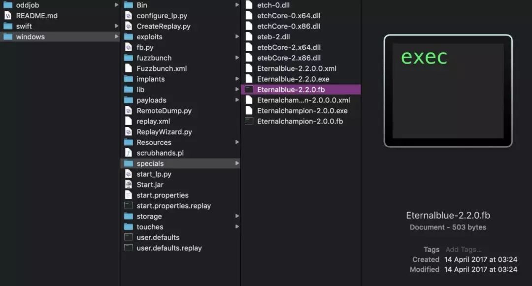The height and width of the screenshot is (286, 532).
Task: Click the Document - 503 bytes text
Action: click(448, 227)
